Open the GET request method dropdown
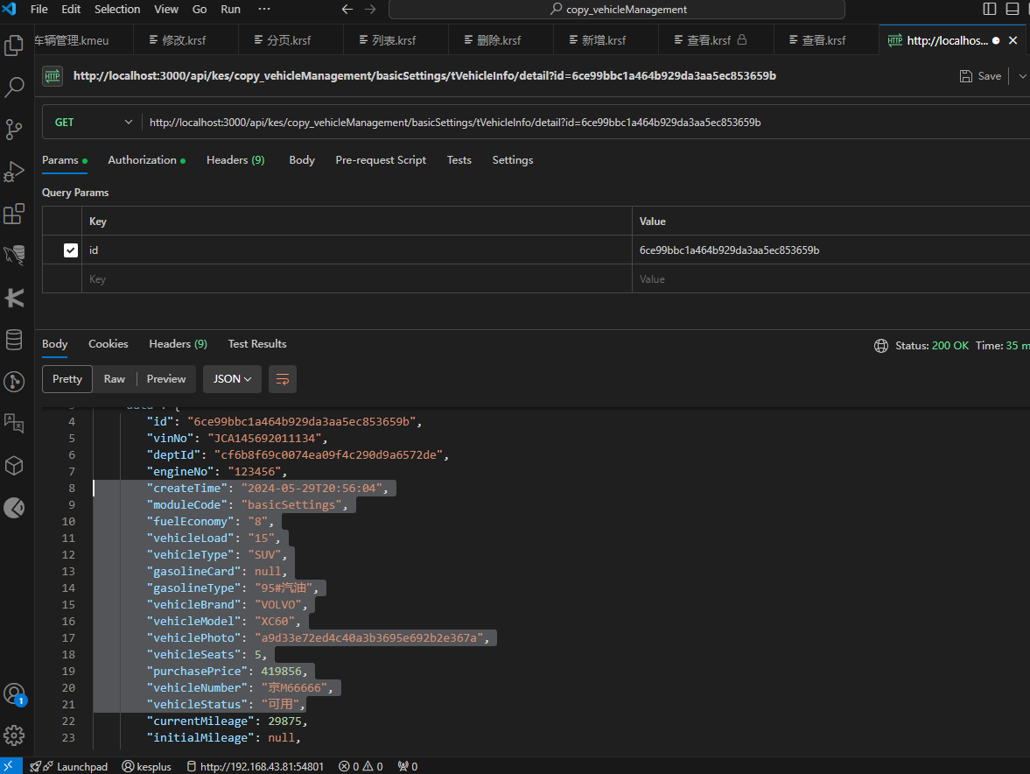The height and width of the screenshot is (774, 1030). pos(91,122)
